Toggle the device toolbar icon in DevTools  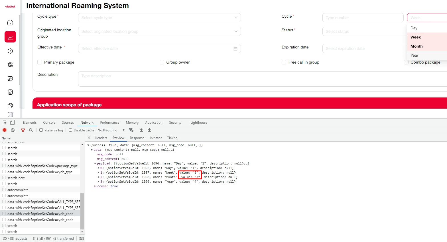(12, 123)
